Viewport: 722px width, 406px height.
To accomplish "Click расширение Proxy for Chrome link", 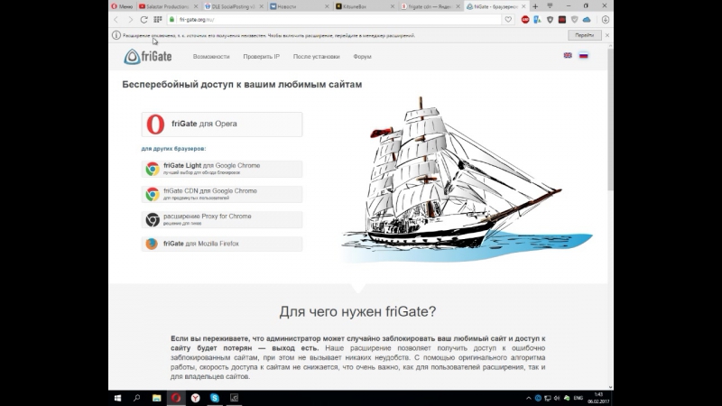I will 222,219.
